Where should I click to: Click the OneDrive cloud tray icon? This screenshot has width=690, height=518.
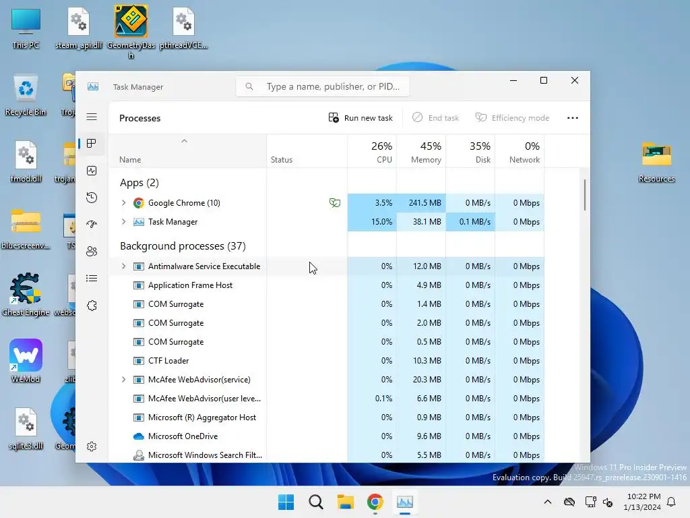click(x=569, y=502)
